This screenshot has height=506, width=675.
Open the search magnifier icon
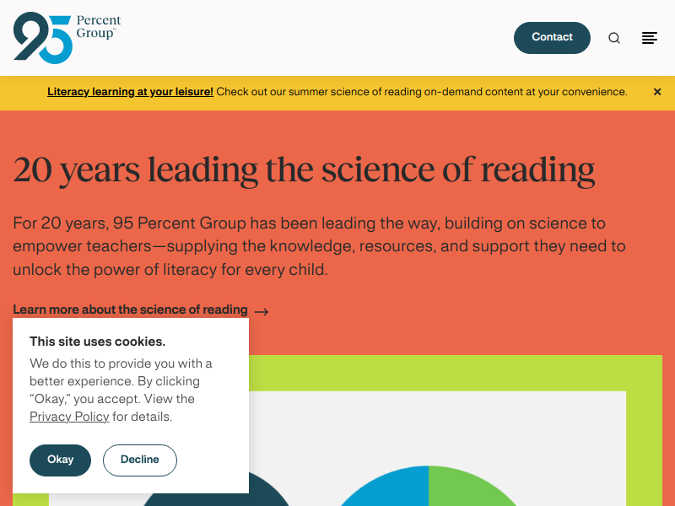pyautogui.click(x=614, y=38)
